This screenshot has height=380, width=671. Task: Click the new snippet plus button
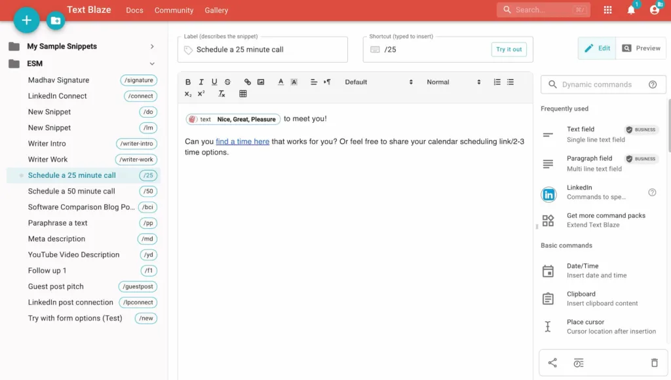[x=26, y=20]
